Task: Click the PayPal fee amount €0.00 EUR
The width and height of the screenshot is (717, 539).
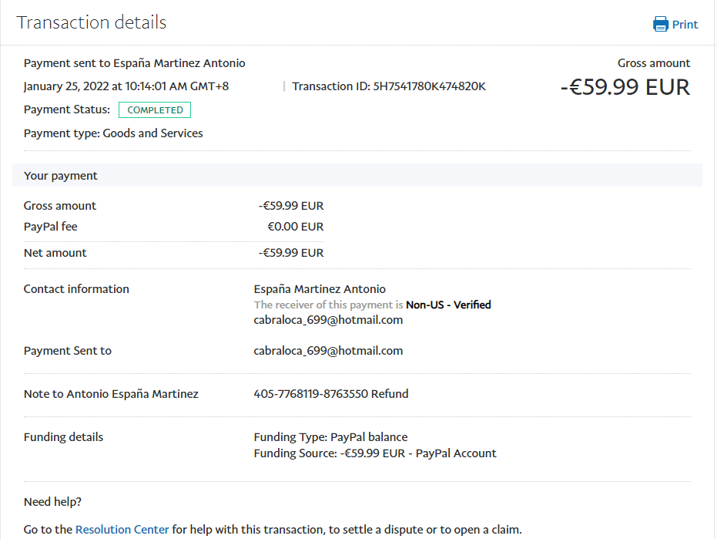Action: point(295,227)
